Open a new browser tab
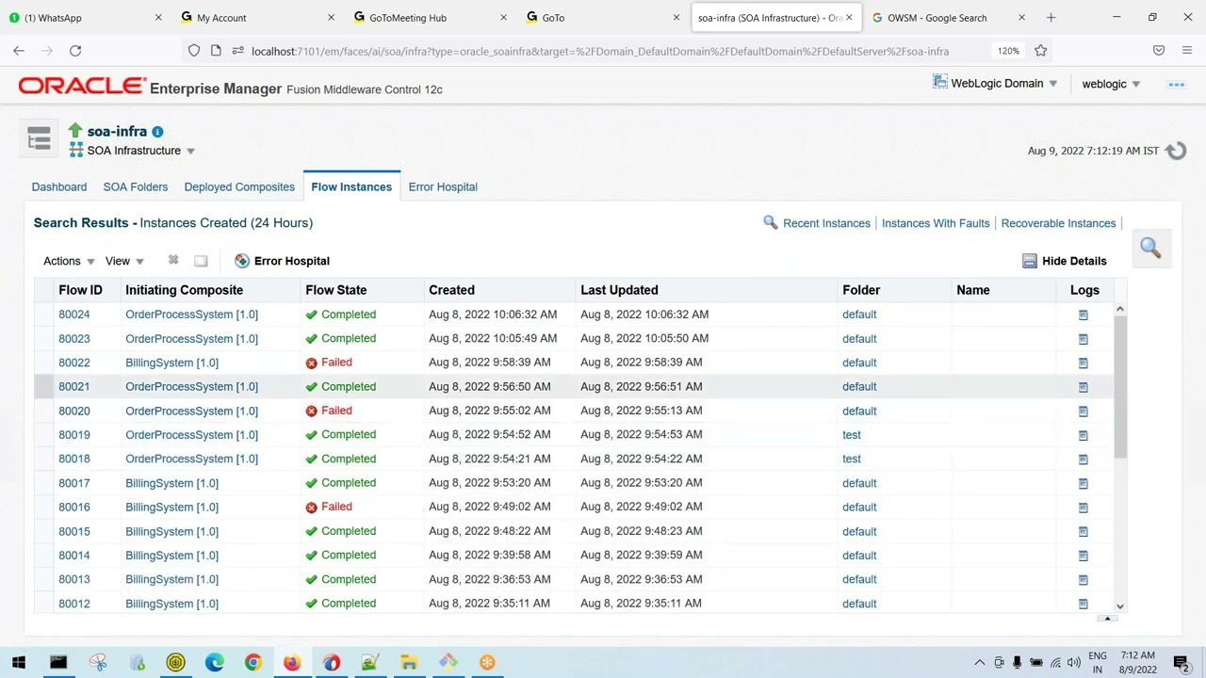1206x678 pixels. pos(1051,17)
